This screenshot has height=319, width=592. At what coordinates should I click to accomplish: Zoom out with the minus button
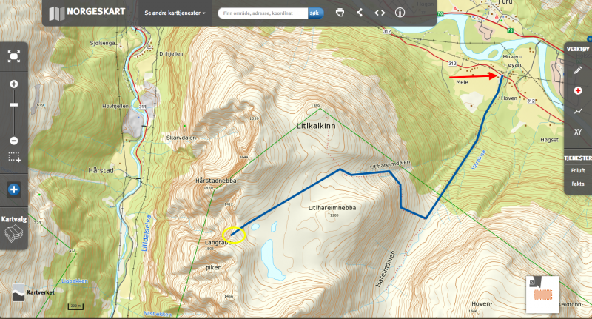[14, 141]
